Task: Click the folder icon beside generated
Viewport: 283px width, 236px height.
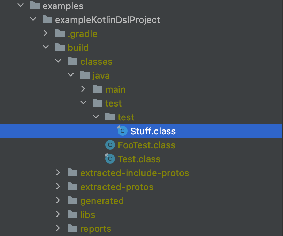Action: click(72, 200)
